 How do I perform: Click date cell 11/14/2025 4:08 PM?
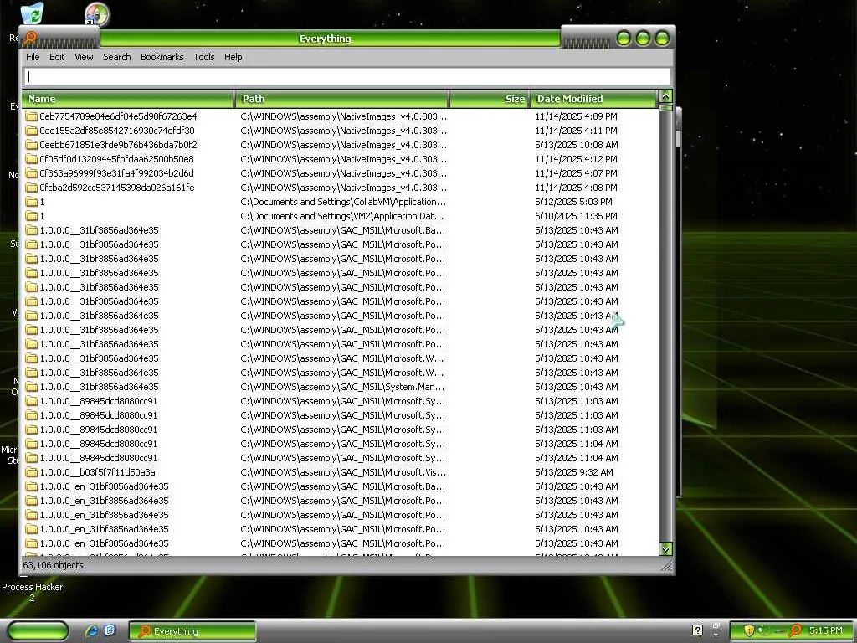[x=576, y=188]
